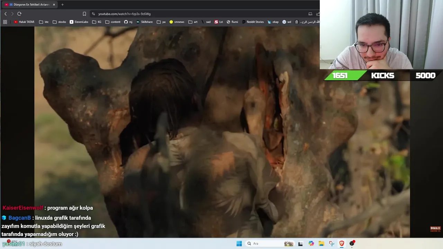Click the yasins21 chat username
Image resolution: width=443 pixels, height=249 pixels.
(x=13, y=244)
